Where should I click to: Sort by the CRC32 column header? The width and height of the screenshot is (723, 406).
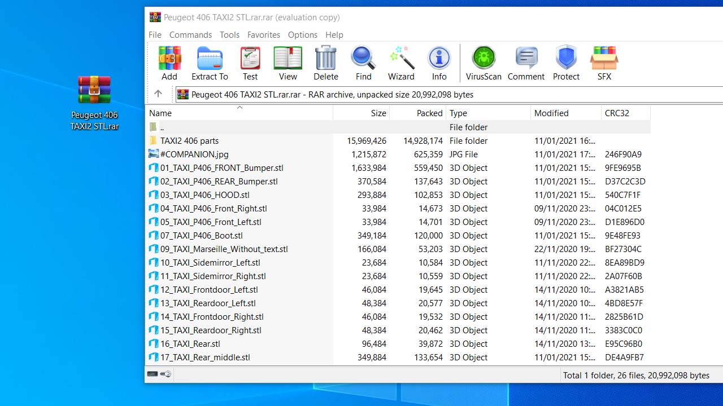click(x=626, y=113)
